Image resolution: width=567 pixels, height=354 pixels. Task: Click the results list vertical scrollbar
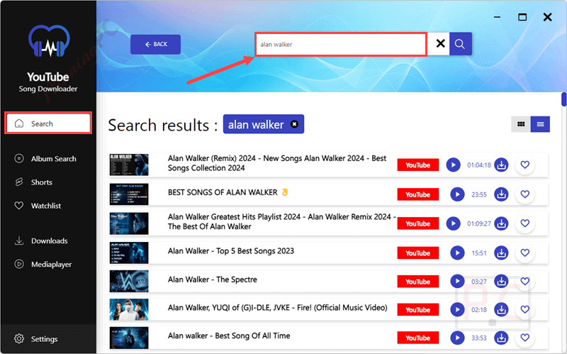pyautogui.click(x=563, y=100)
